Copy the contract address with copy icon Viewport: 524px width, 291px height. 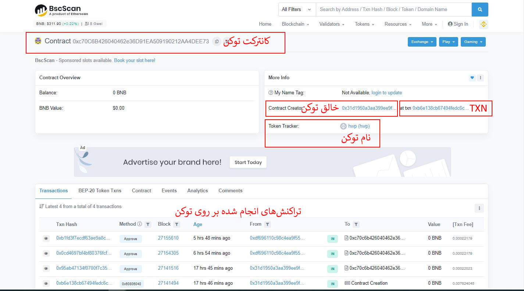point(217,41)
